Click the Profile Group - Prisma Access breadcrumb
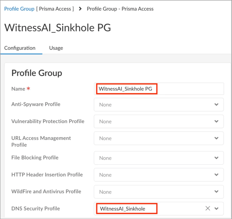 [x=120, y=9]
